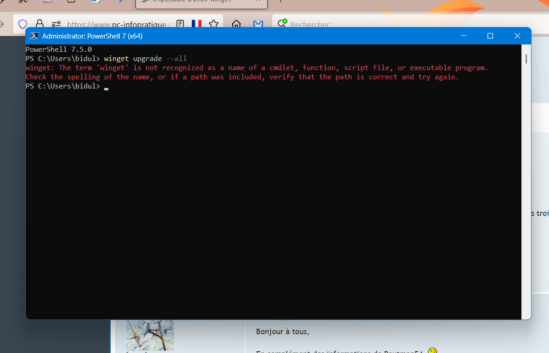
Task: Open the forum poster's avatar image
Action: [150, 335]
